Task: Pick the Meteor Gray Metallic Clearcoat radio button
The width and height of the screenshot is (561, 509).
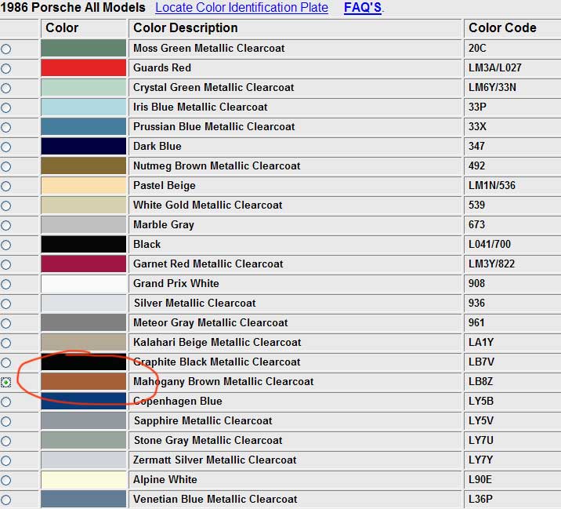Action: [x=5, y=323]
